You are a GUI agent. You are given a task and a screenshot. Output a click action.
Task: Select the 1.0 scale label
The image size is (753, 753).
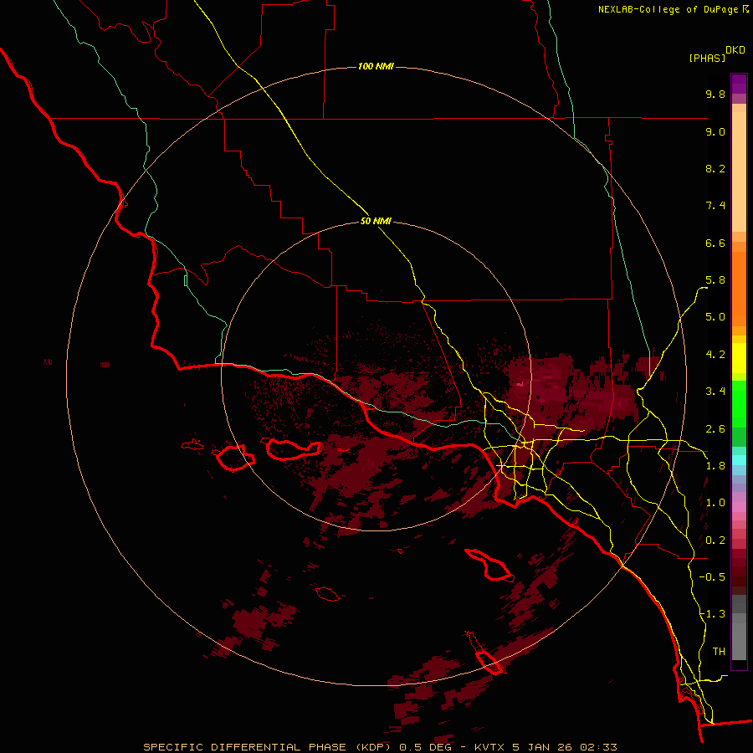715,503
